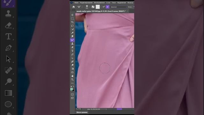Image resolution: width=204 pixels, height=115 pixels.
Task: Collapse the toolbar using double-arrow expander
Action: click(71, 10)
